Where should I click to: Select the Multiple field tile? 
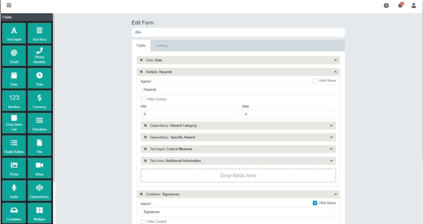(39, 213)
